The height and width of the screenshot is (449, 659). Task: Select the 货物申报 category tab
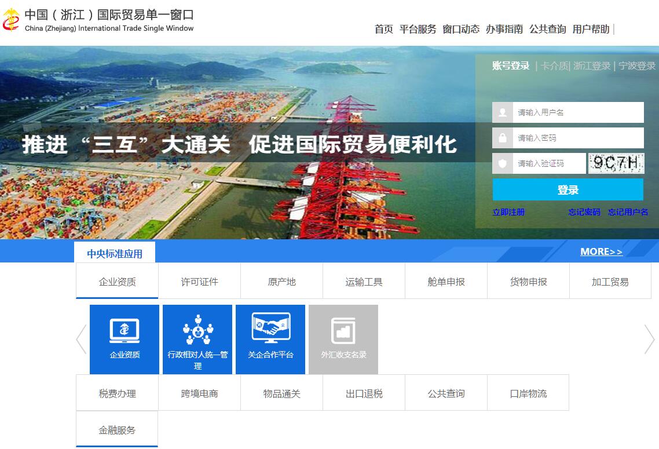pos(528,282)
